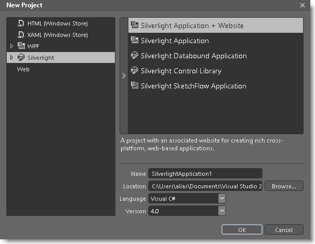Select the Web category
This screenshot has width=315, height=244.
(23, 69)
